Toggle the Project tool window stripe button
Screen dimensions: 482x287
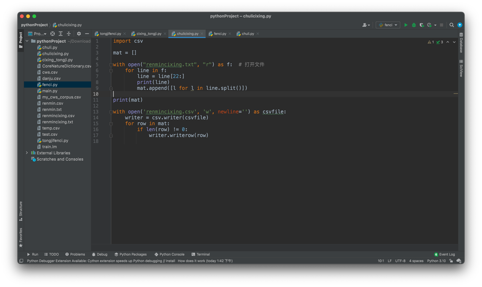coord(21,40)
